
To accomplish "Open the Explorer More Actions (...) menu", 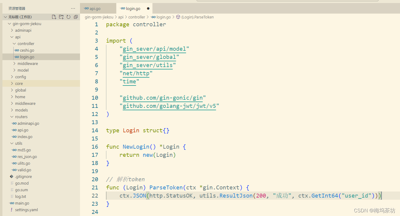I will tap(72, 8).
